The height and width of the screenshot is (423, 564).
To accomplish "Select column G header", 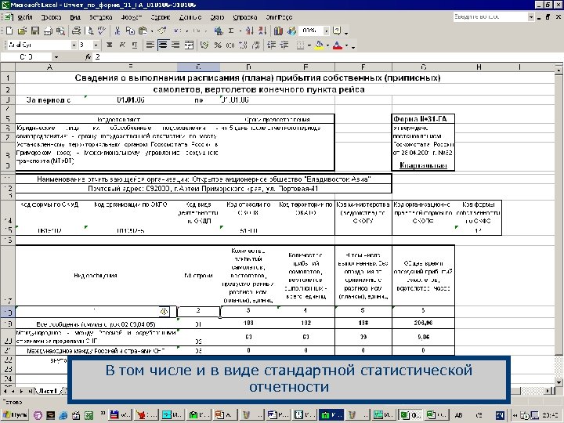I will (423, 67).
